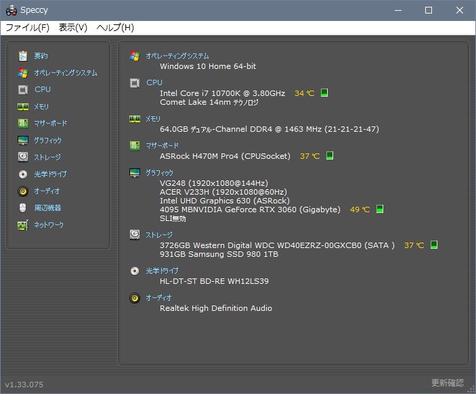Click the version number v1.33.075
The width and height of the screenshot is (476, 394).
pos(24,385)
